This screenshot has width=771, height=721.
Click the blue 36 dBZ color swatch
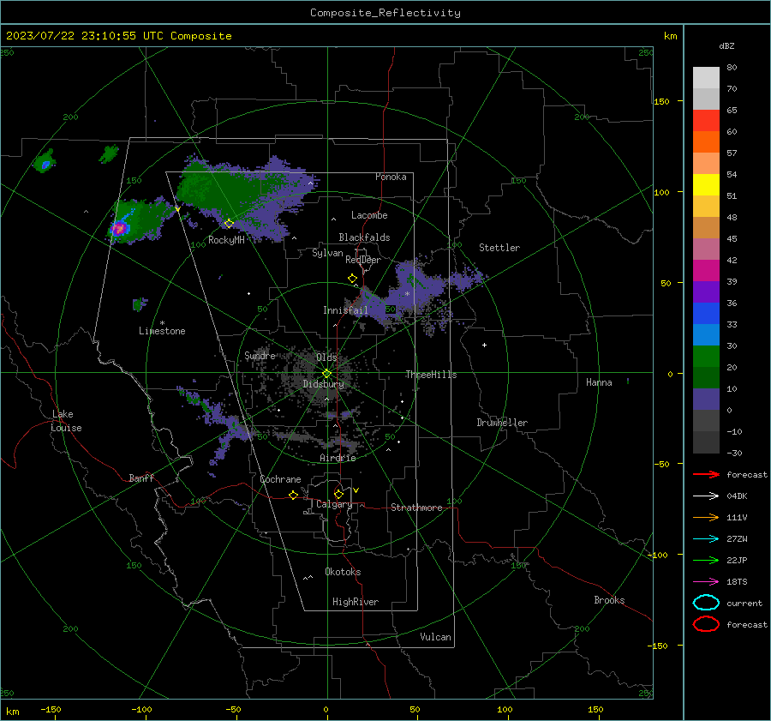tap(706, 313)
